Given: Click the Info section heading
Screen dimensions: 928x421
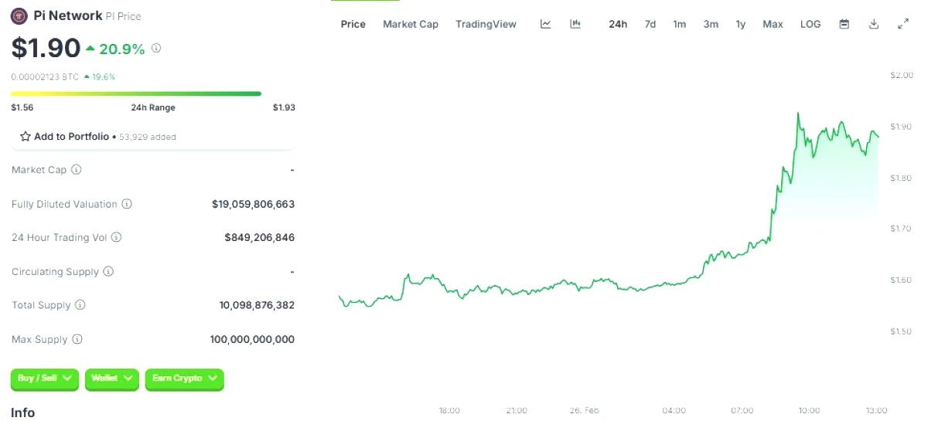Looking at the screenshot, I should click(x=22, y=413).
